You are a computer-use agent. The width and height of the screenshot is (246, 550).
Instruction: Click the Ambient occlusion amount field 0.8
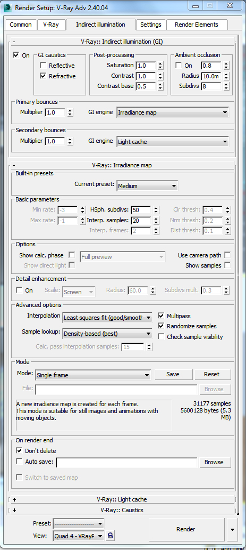[211, 66]
